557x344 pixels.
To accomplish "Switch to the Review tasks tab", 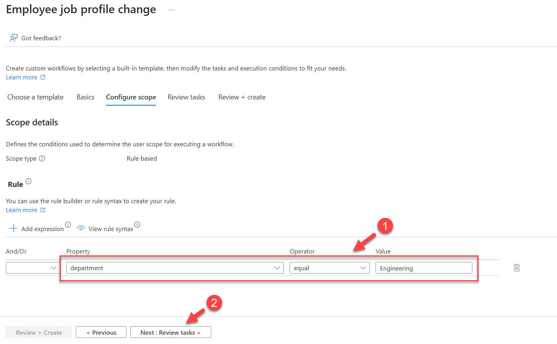I will 186,97.
